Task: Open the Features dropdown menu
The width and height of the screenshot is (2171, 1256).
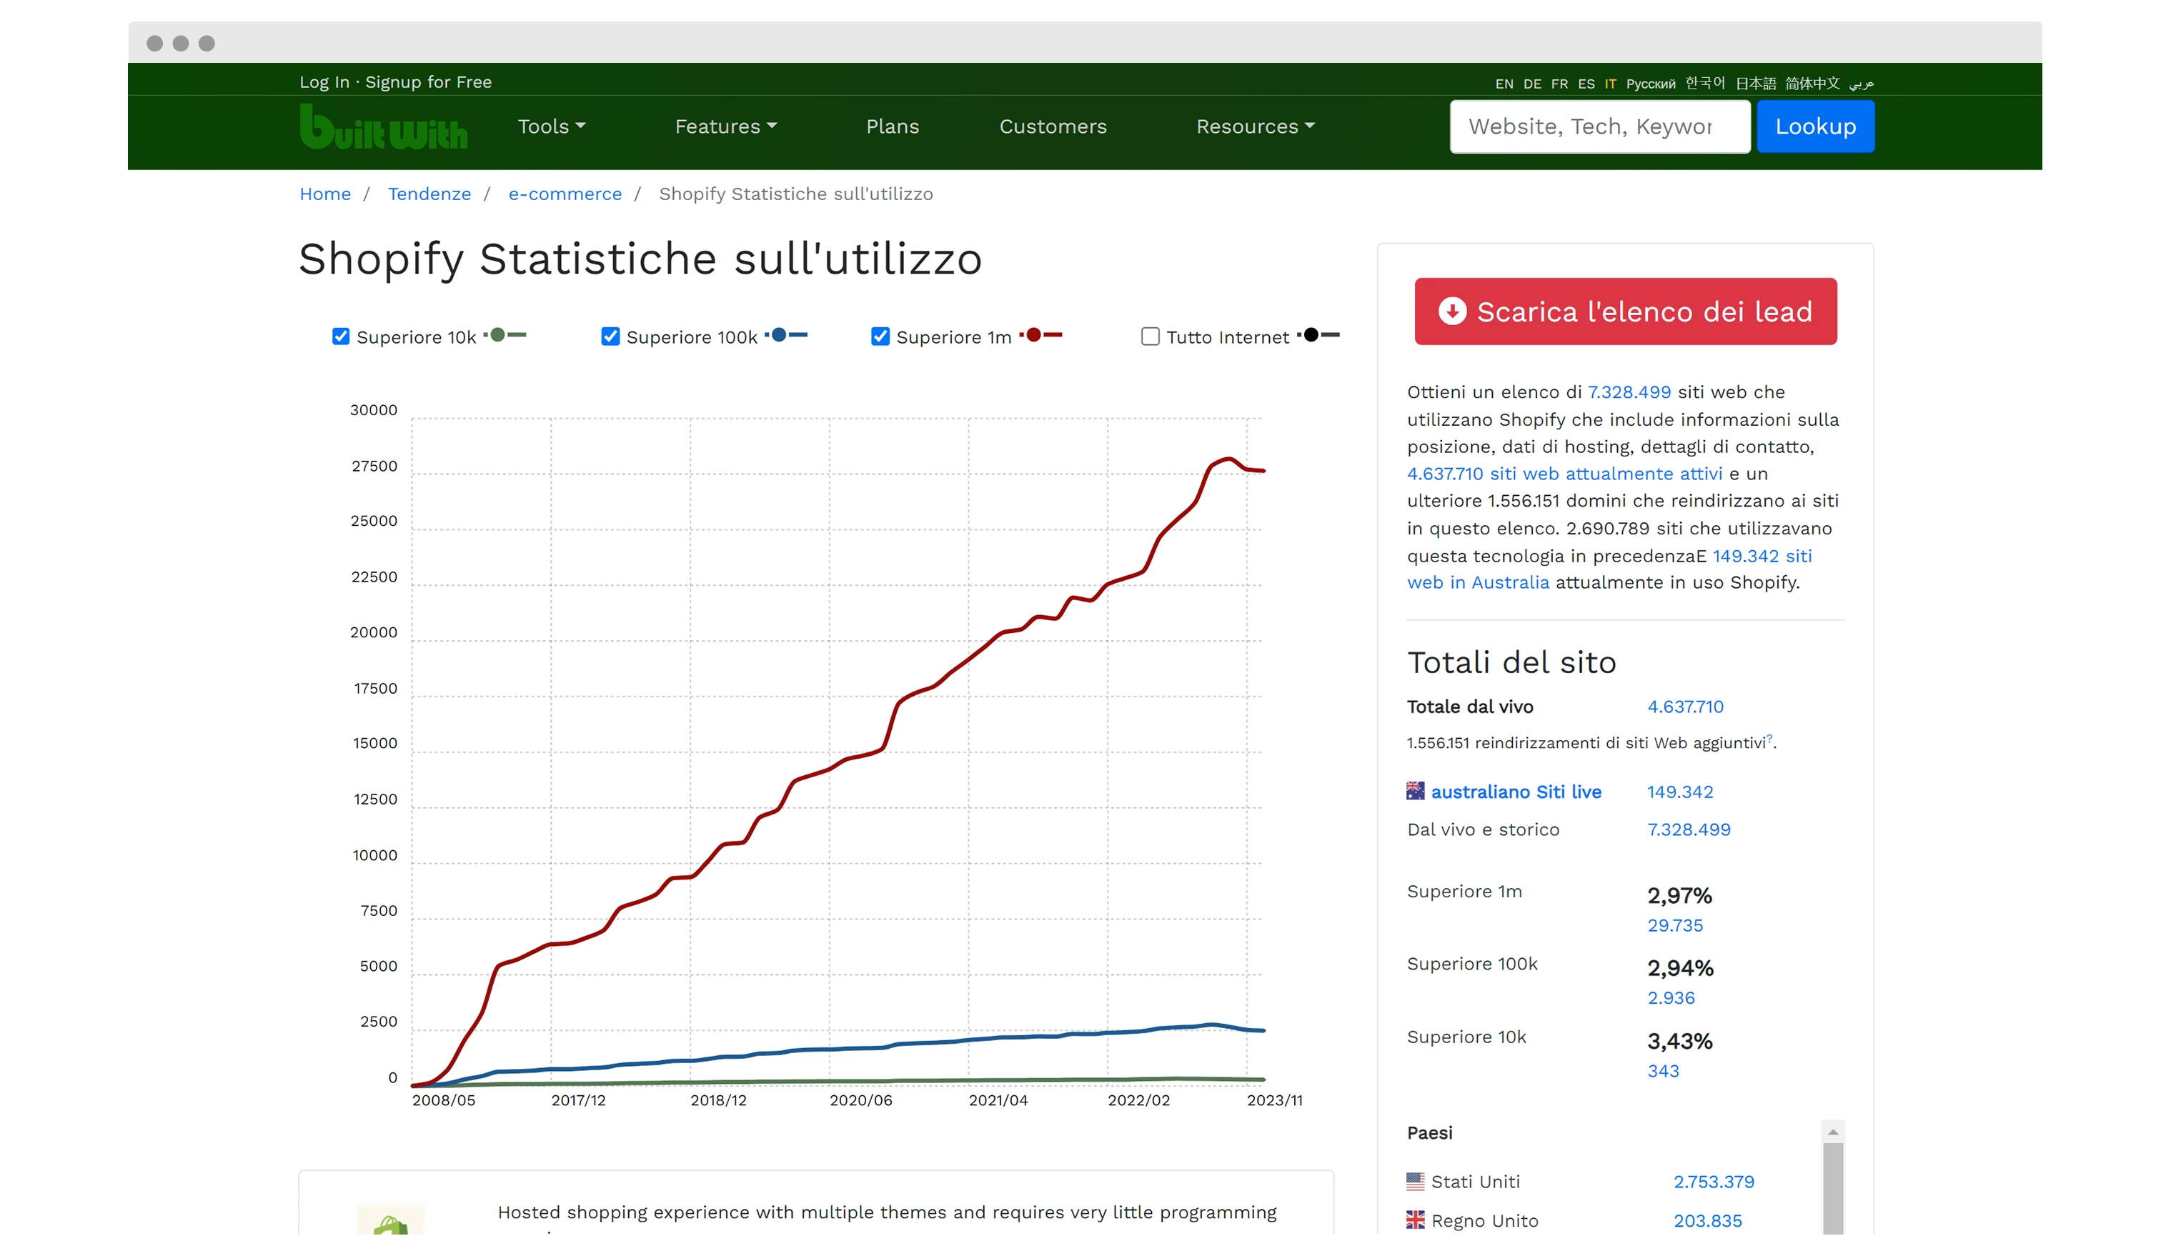Action: (725, 126)
